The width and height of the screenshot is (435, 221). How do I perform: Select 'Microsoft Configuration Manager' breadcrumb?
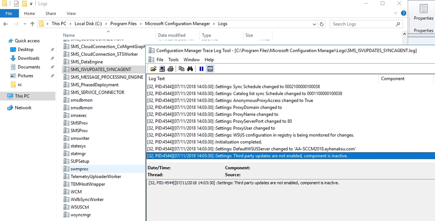177,24
